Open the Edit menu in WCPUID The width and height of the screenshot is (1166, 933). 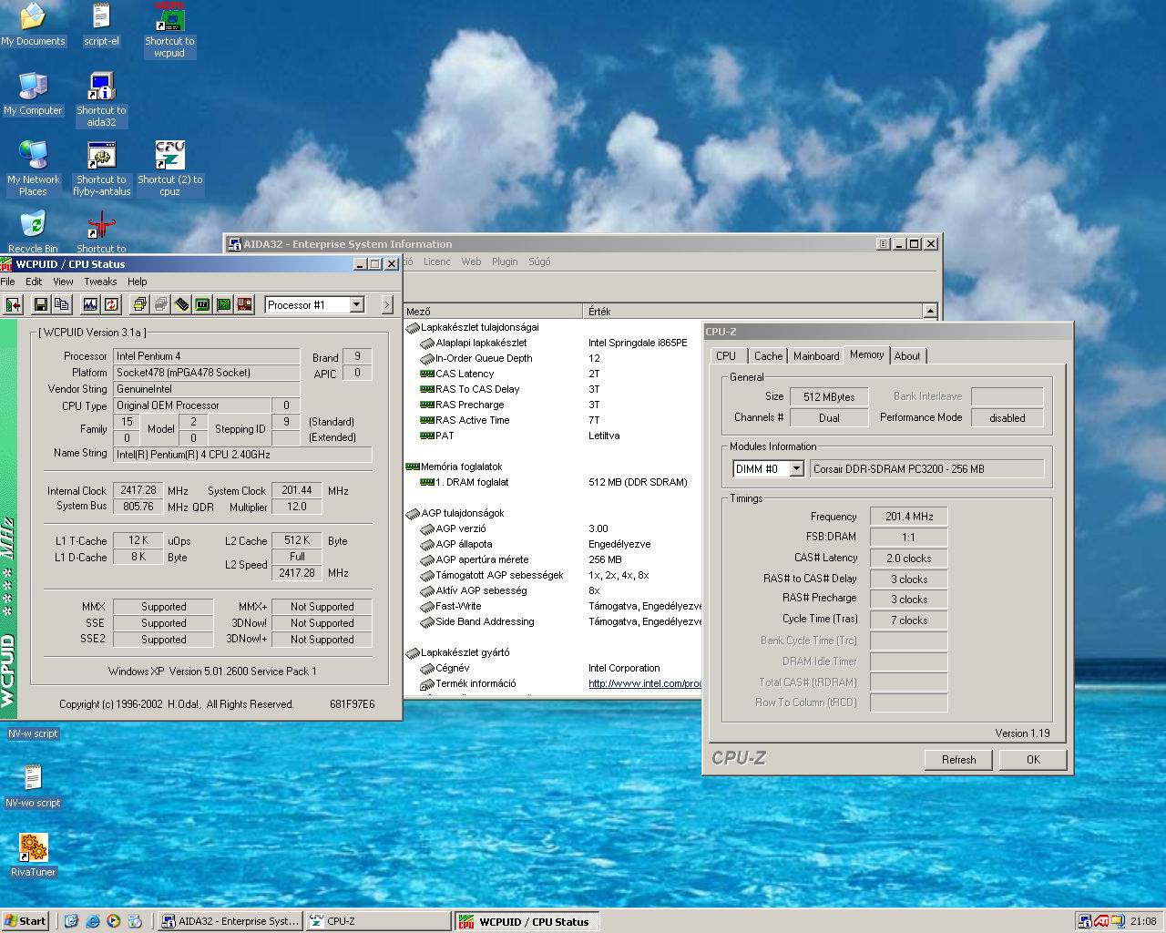tap(34, 282)
